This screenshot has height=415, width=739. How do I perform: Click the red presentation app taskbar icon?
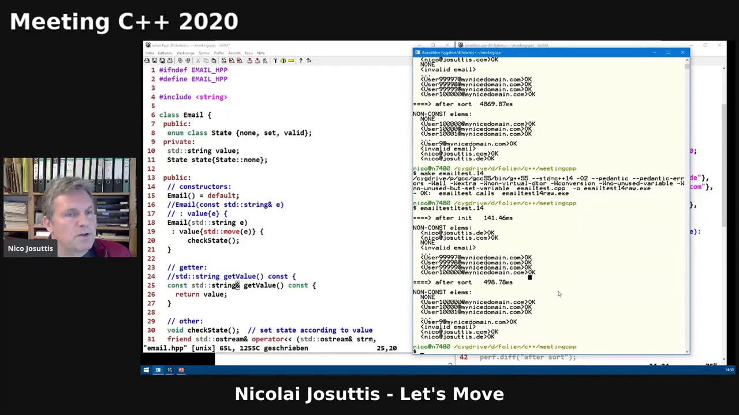coord(181,370)
